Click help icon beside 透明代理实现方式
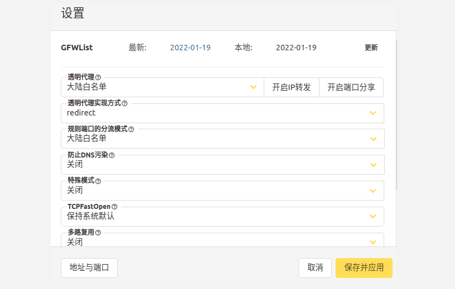 point(124,103)
